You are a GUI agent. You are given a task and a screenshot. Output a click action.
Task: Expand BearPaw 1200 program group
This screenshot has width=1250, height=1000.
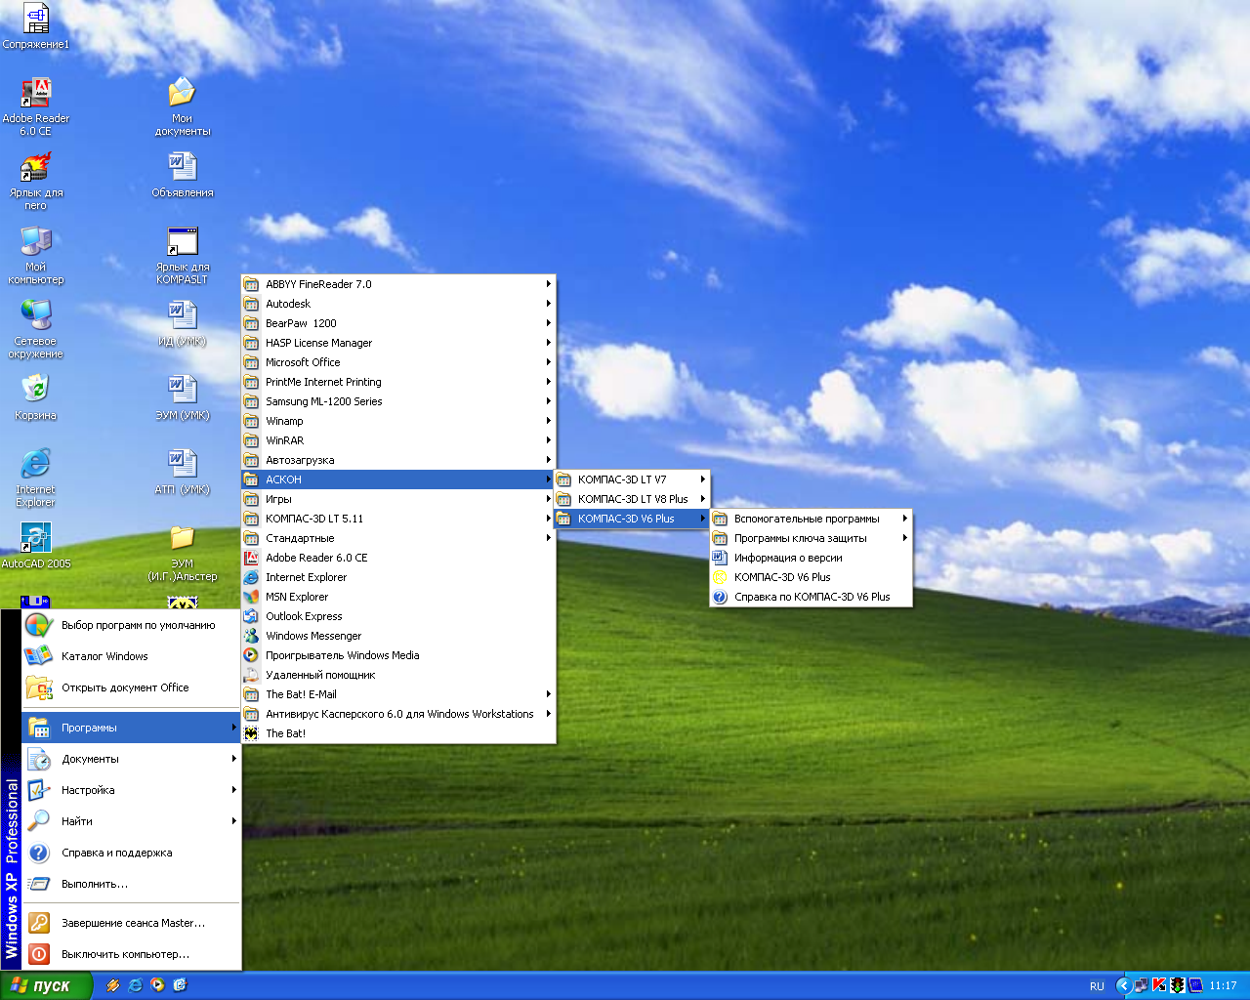tap(398, 323)
